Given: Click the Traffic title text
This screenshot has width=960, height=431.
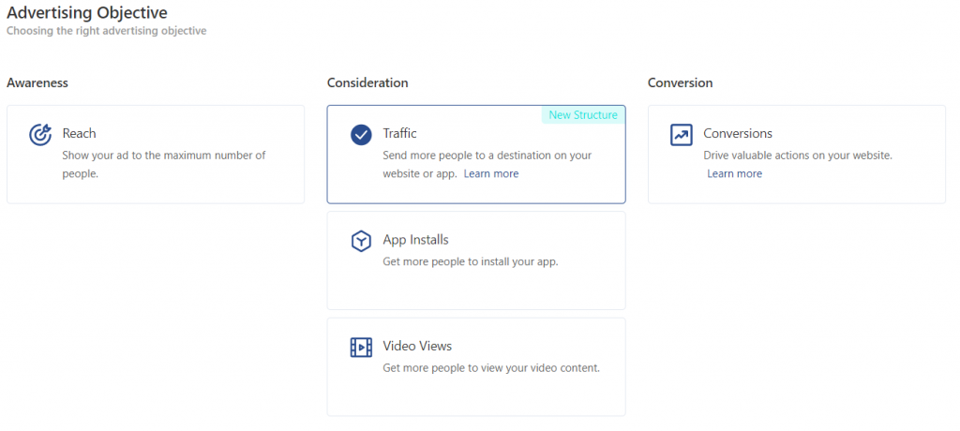Looking at the screenshot, I should point(399,133).
